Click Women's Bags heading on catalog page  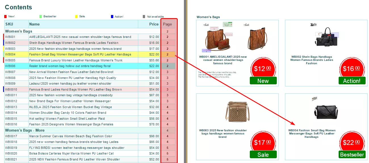[x=208, y=17]
